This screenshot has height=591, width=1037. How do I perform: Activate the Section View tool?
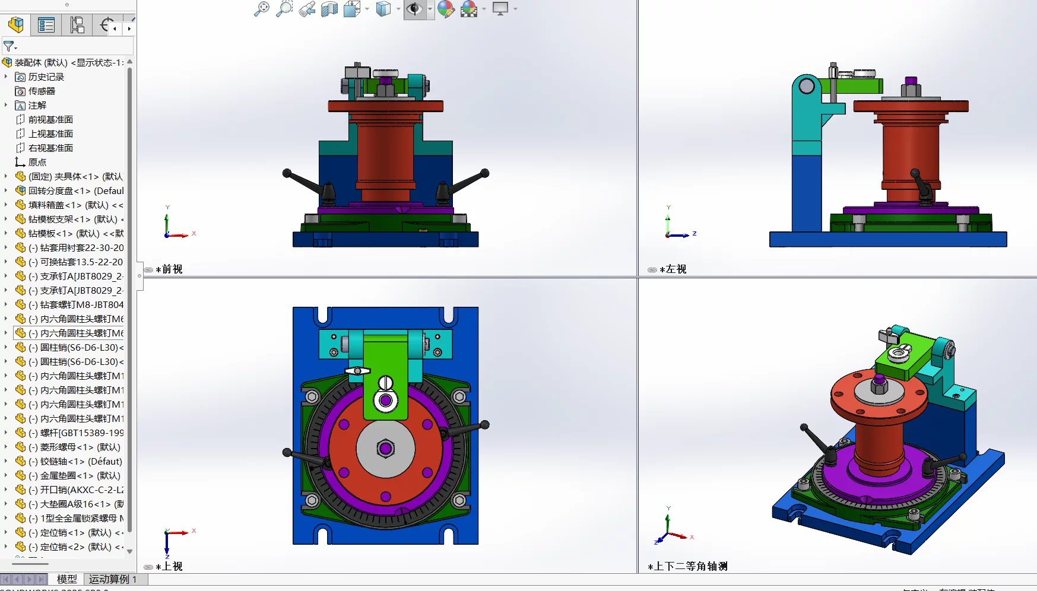pos(329,9)
